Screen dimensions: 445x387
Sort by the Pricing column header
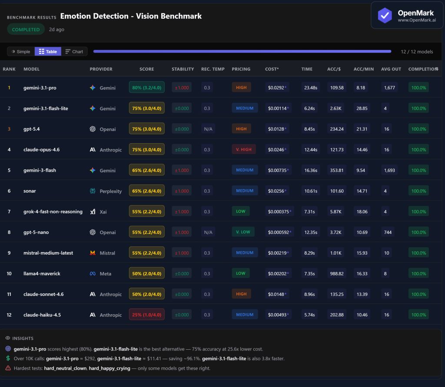pos(241,69)
